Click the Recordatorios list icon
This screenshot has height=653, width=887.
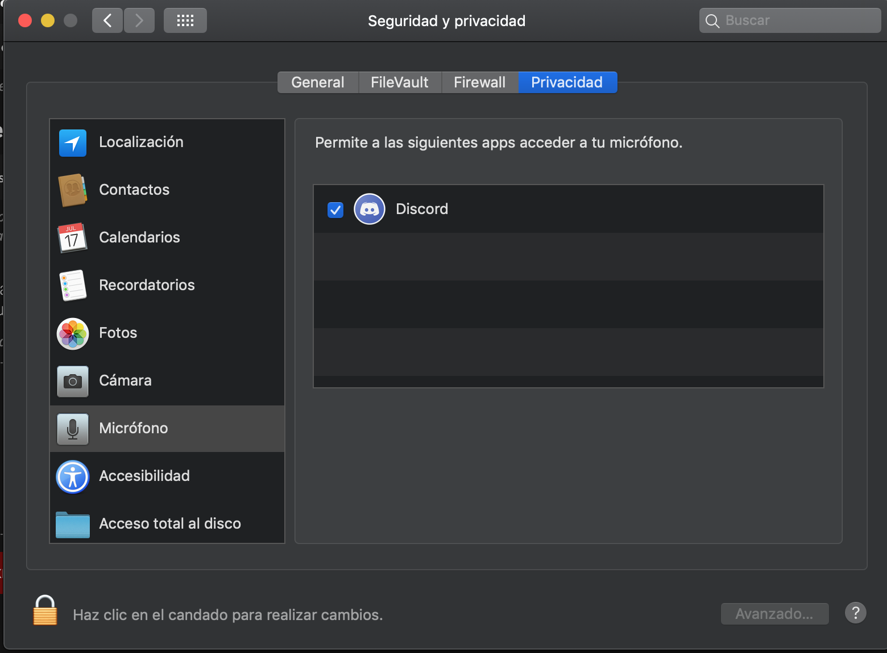click(73, 286)
